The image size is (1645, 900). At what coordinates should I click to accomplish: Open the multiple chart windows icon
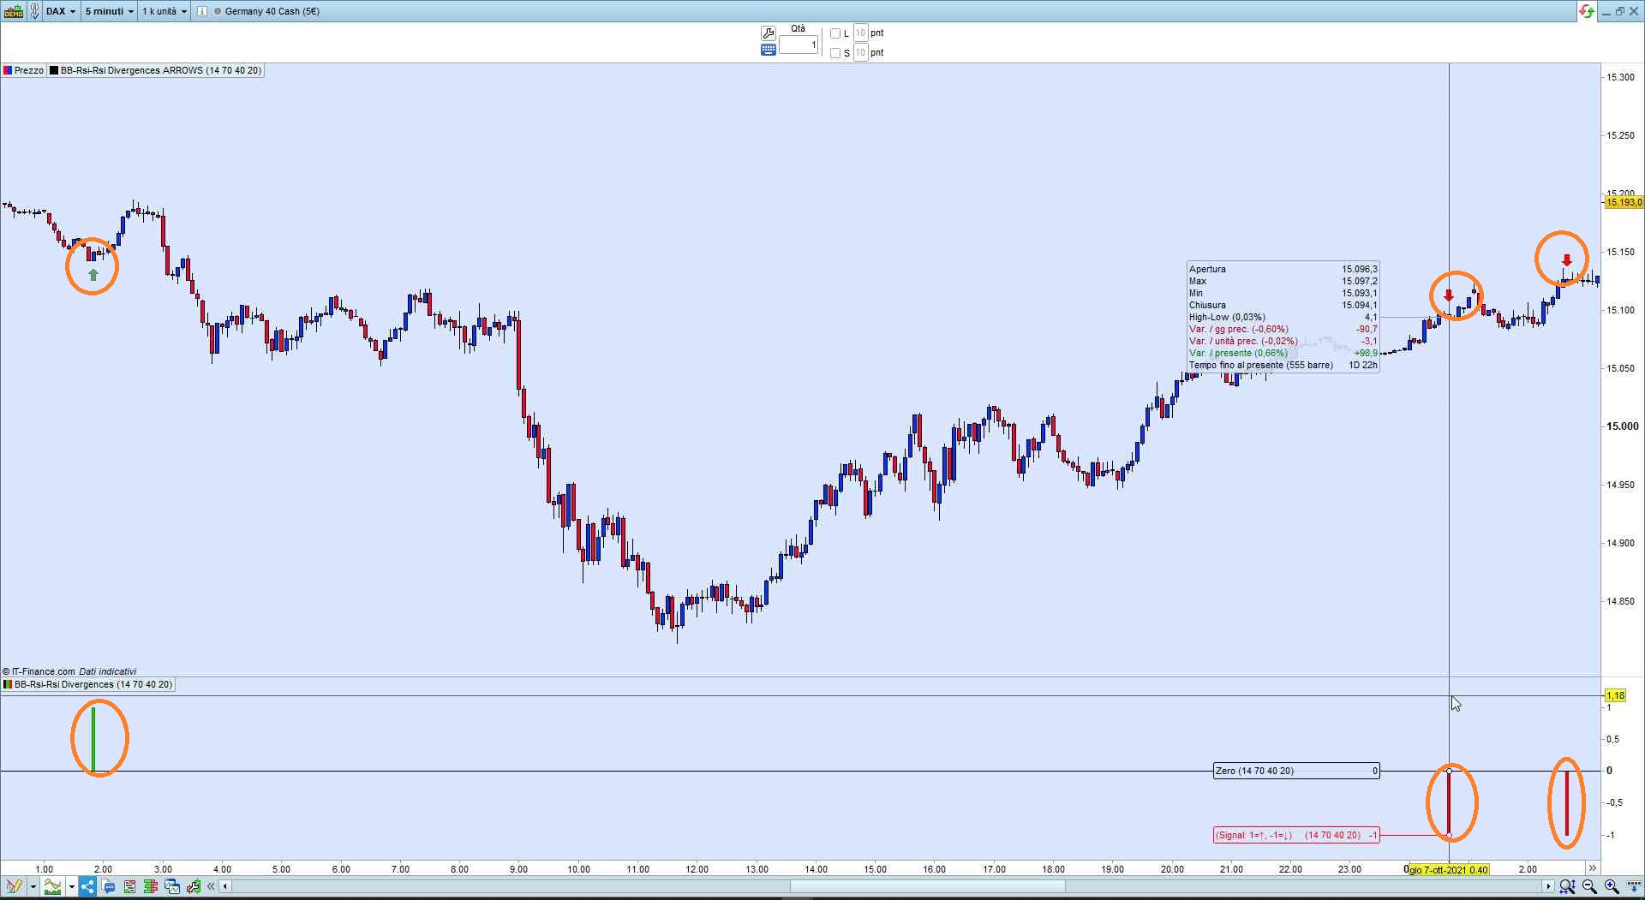point(172,886)
